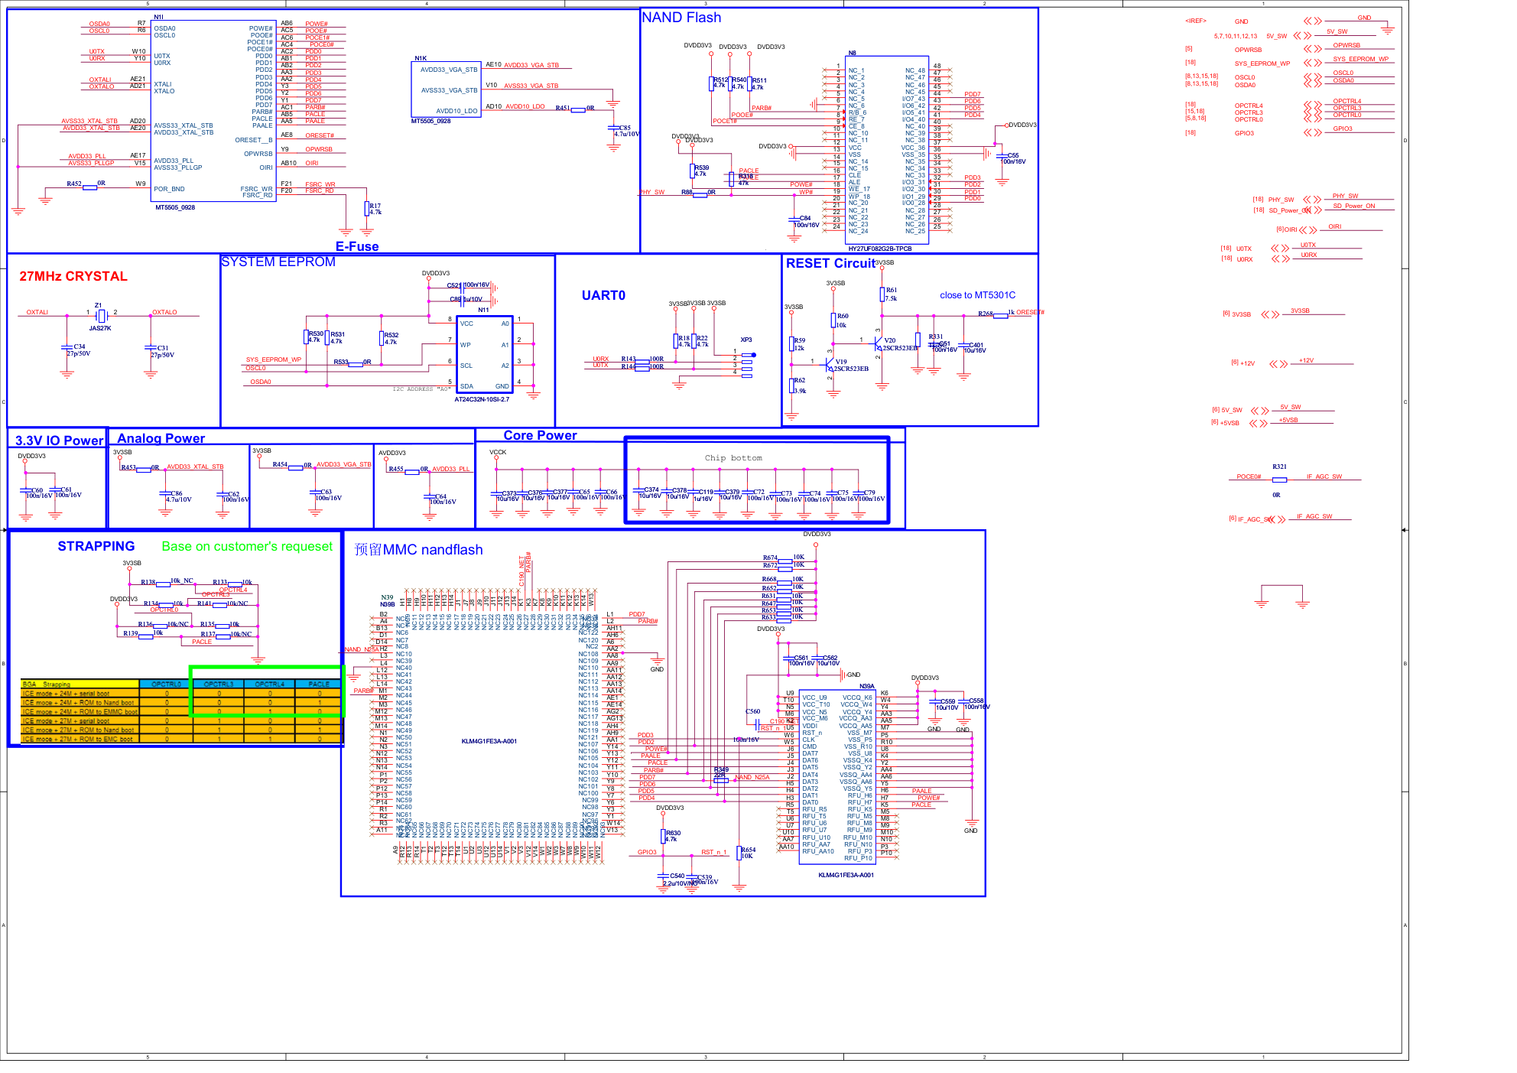The image size is (1517, 1073).
Task: Click the "OPCTRL3" table column header
Action: [219, 684]
